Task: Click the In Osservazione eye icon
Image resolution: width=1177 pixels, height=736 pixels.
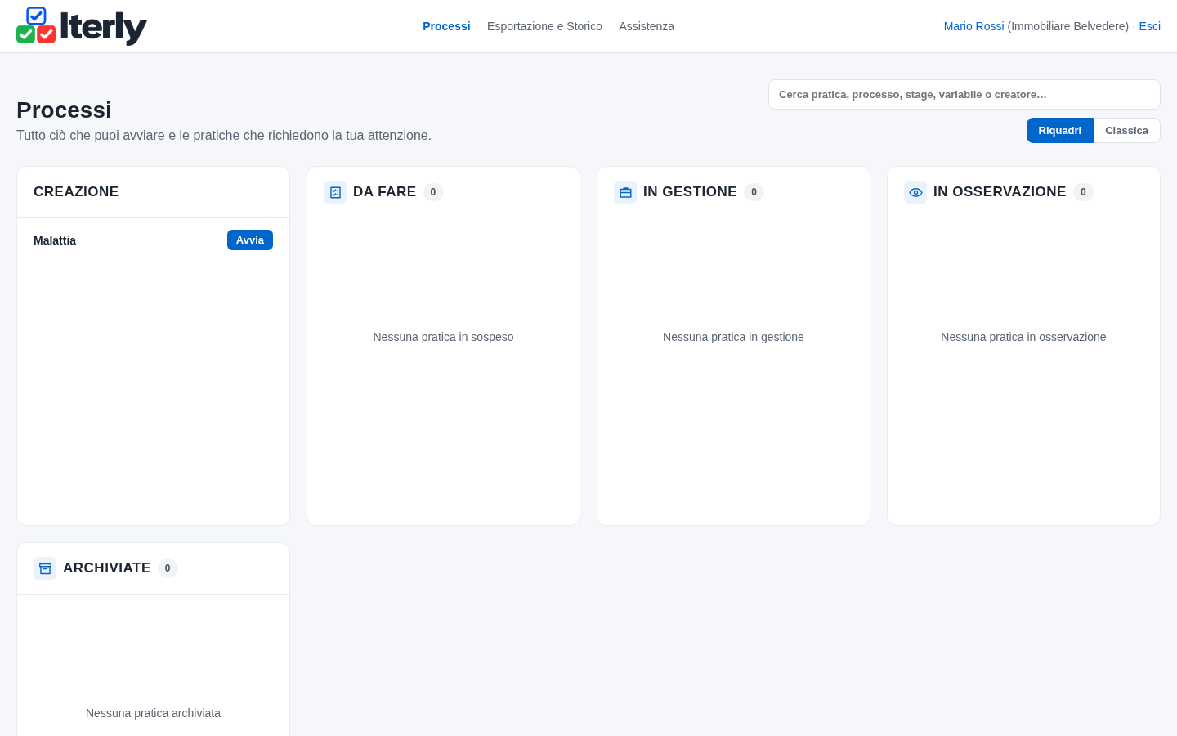Action: (915, 192)
